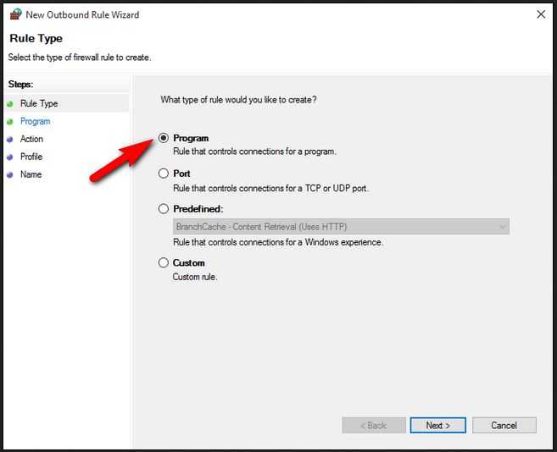
Task: Select the Custom rule radio button
Action: [x=164, y=262]
